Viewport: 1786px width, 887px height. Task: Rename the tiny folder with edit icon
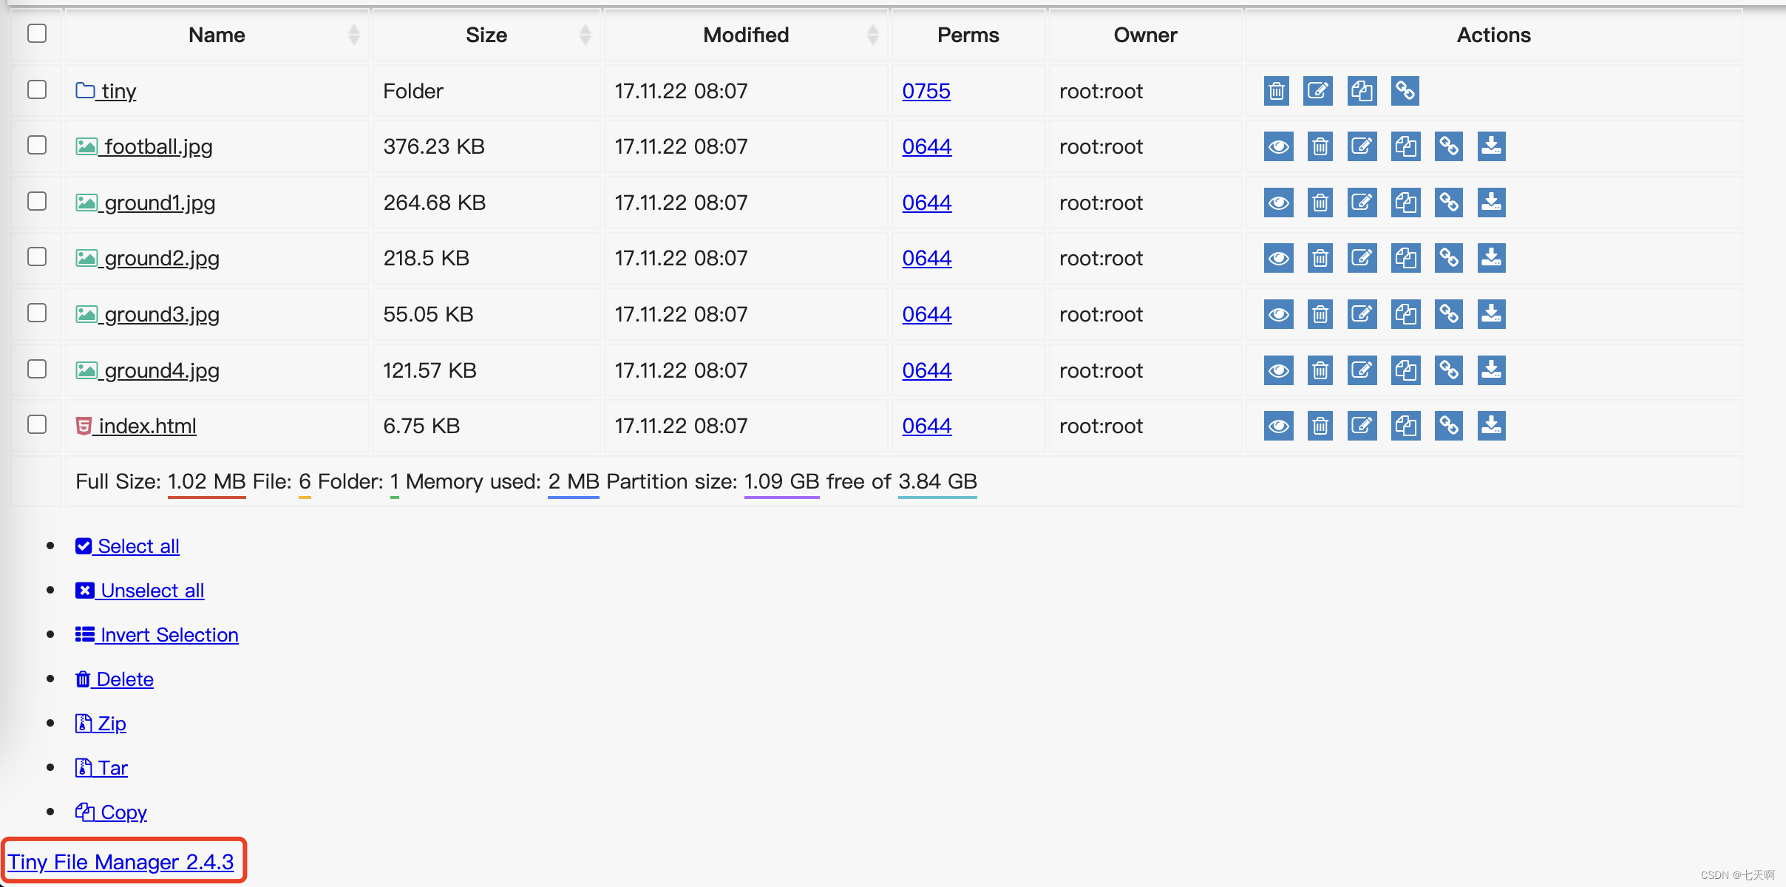pos(1318,91)
